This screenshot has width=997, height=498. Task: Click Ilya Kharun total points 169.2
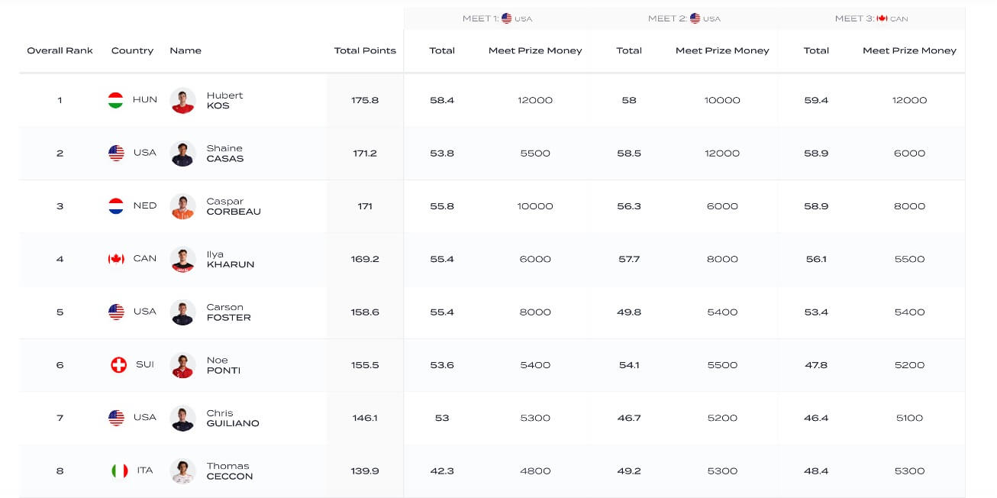pos(365,259)
